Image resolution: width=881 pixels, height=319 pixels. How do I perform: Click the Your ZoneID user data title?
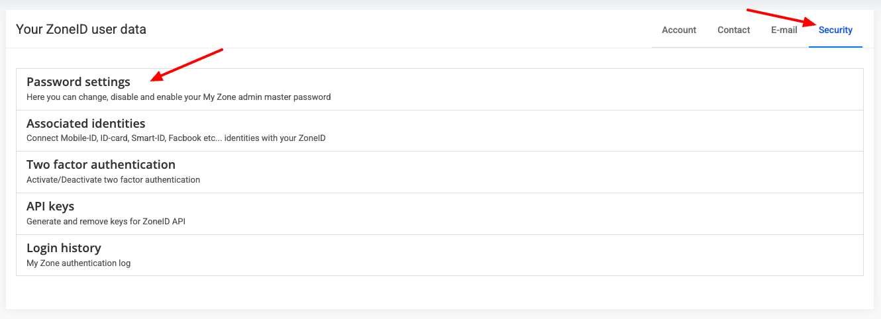[x=81, y=30]
